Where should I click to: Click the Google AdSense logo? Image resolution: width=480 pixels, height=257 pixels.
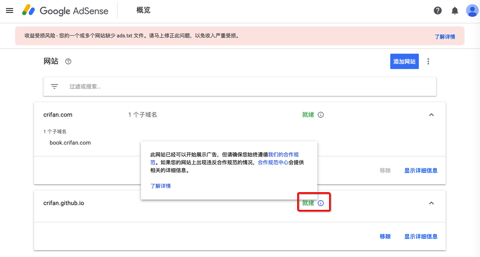[65, 11]
